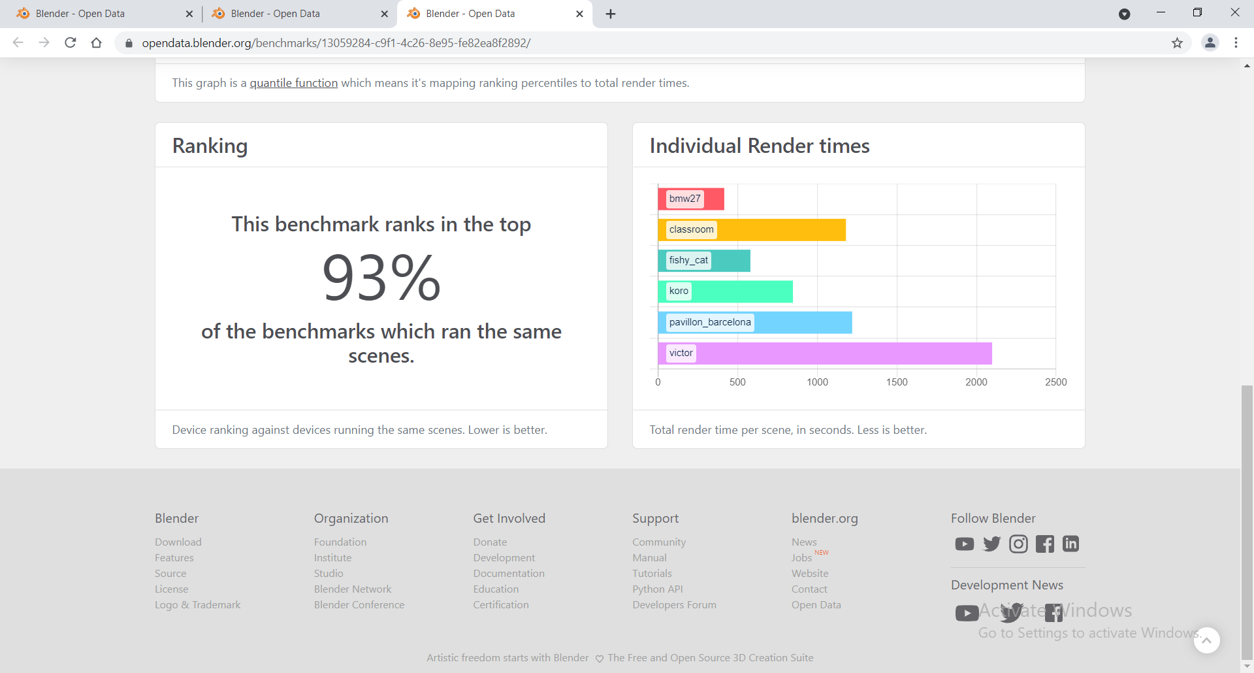Open the Chrome three-dot menu
The width and height of the screenshot is (1254, 673).
coord(1236,42)
